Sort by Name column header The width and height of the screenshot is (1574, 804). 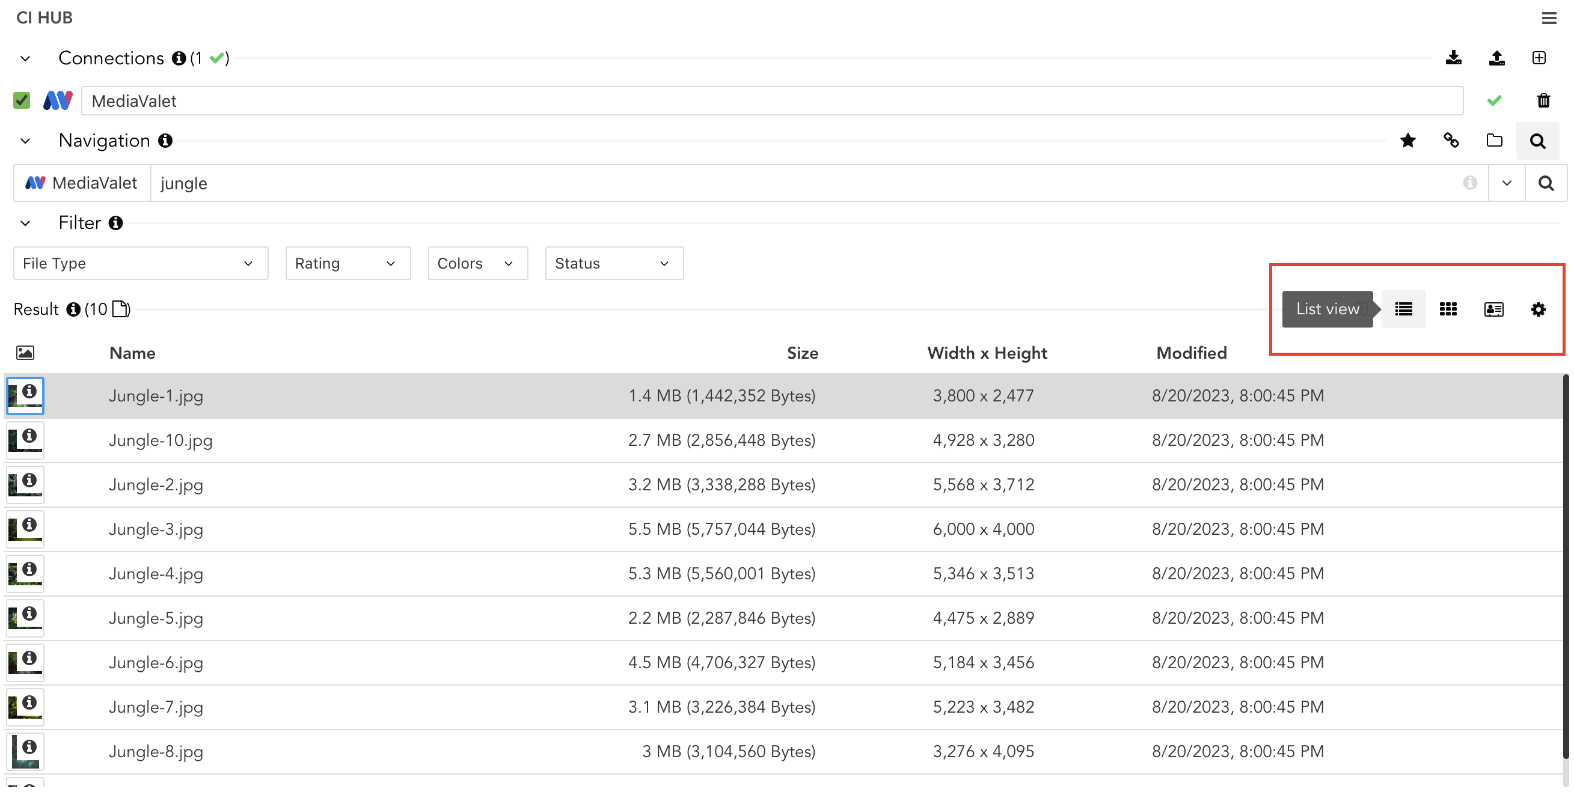[132, 353]
